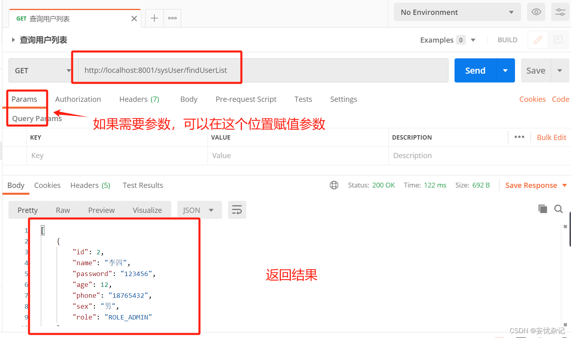This screenshot has width=571, height=338.
Task: Open the Headers (7) request tab
Action: pyautogui.click(x=139, y=99)
